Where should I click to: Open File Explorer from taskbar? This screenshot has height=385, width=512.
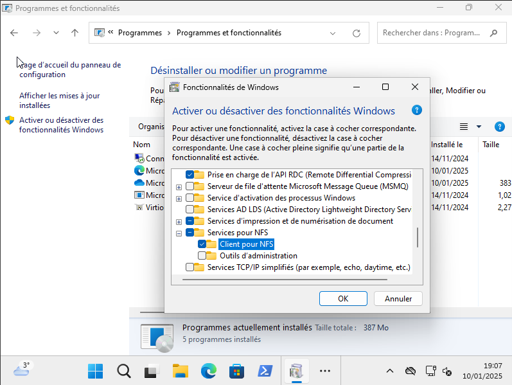pyautogui.click(x=181, y=371)
